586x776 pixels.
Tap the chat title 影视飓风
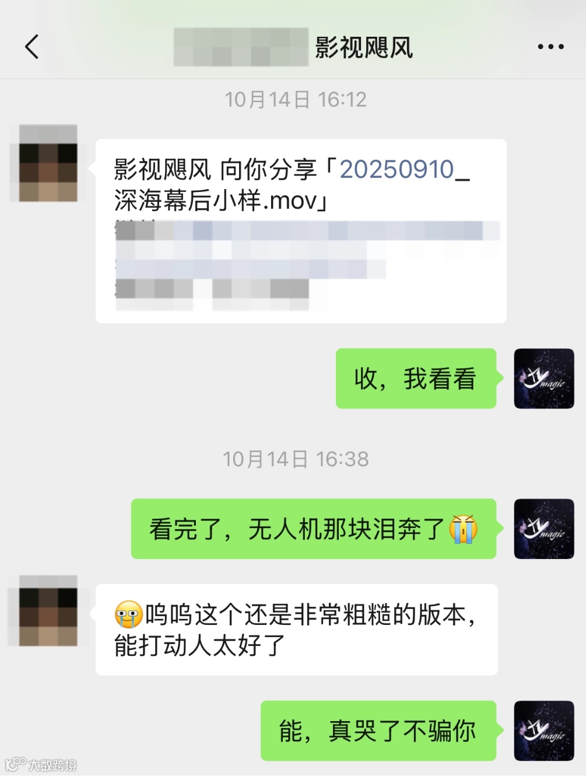click(x=364, y=47)
